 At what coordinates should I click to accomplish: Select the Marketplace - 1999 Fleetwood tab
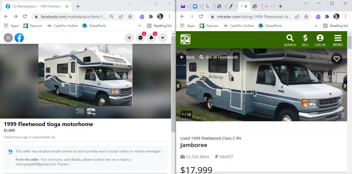(37, 6)
